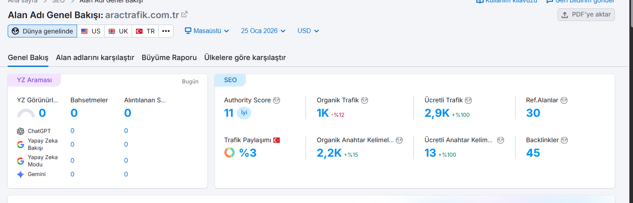Expand the 25 Oca 2026 date picker

[263, 31]
